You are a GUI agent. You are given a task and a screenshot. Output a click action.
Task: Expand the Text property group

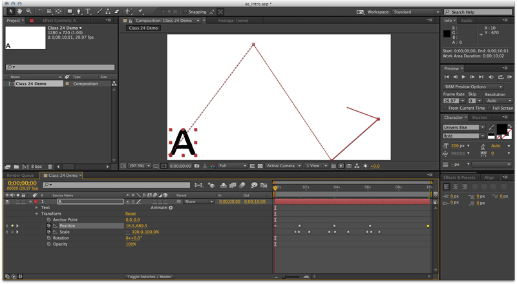[x=36, y=208]
